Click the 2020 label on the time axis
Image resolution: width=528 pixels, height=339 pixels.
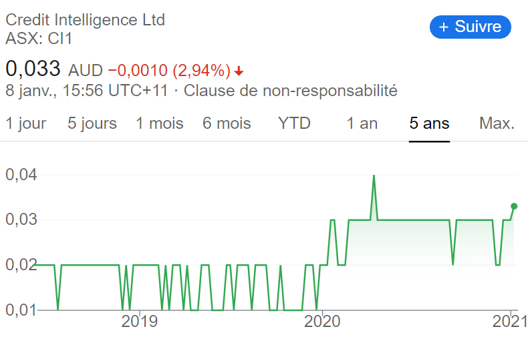(322, 322)
